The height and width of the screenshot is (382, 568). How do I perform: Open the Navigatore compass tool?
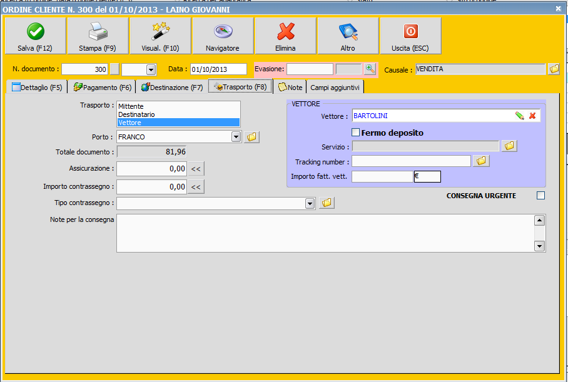click(223, 36)
